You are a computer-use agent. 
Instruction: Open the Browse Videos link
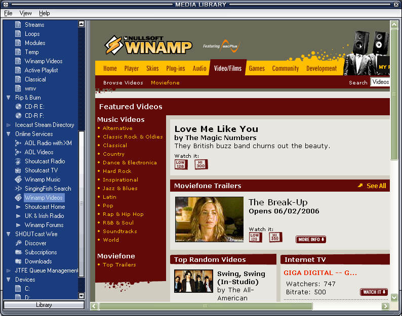coord(123,83)
